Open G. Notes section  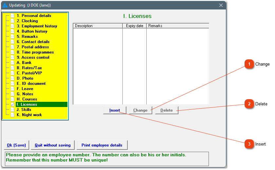[25, 94]
